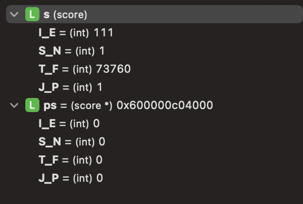The image size is (303, 204).
Task: Select the I_E member showing 111
Action: 76,33
